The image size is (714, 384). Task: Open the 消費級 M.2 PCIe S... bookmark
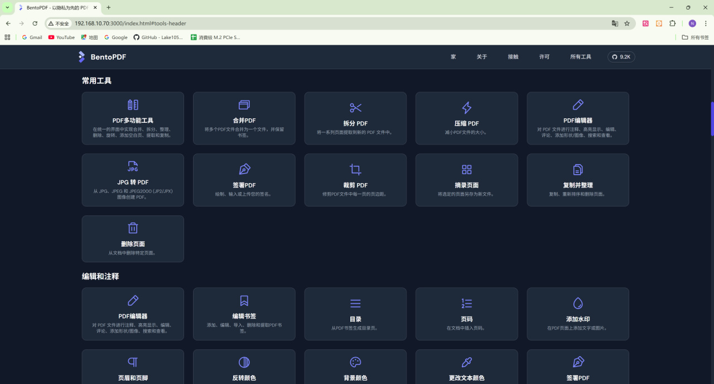[215, 37]
